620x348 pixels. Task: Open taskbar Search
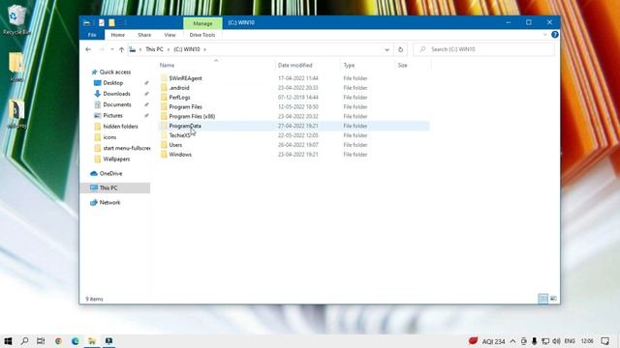[24, 341]
